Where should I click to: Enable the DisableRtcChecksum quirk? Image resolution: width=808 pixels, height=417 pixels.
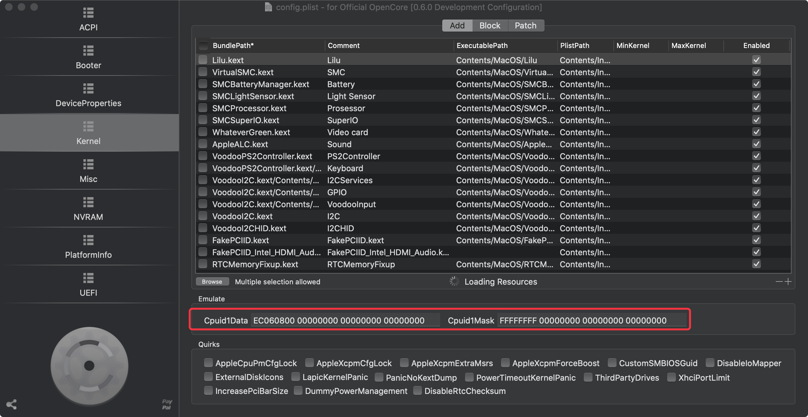pyautogui.click(x=417, y=391)
